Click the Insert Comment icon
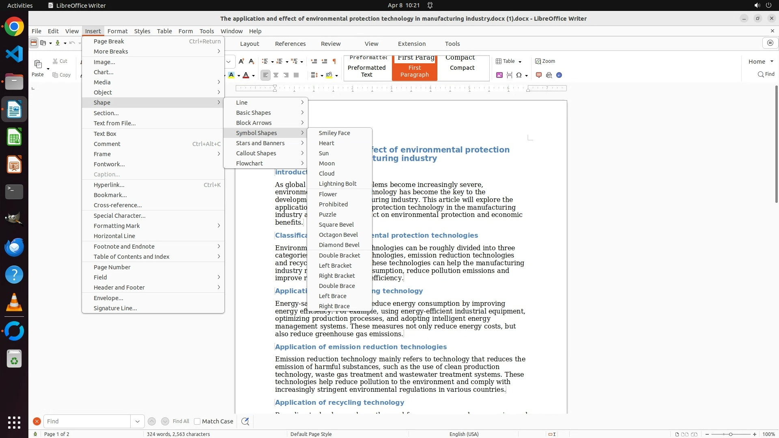 pyautogui.click(x=539, y=75)
